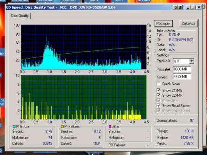Click the cyan PI Errors color swatch

[14, 127]
